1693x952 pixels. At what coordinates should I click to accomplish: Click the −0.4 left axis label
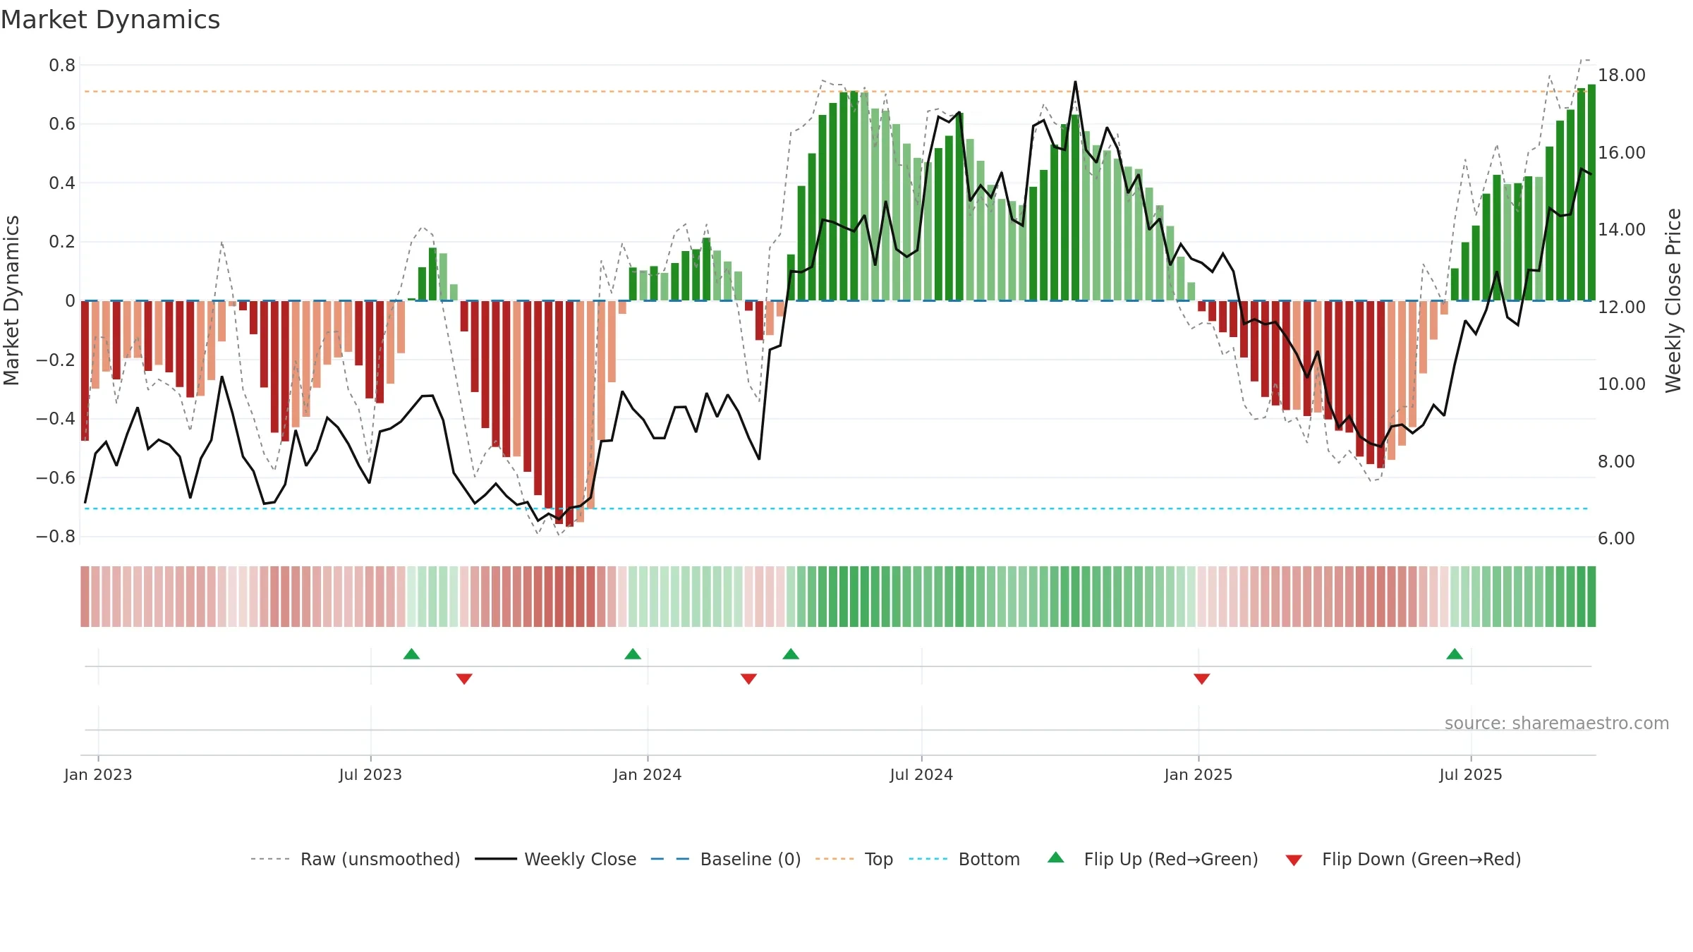[x=56, y=419]
